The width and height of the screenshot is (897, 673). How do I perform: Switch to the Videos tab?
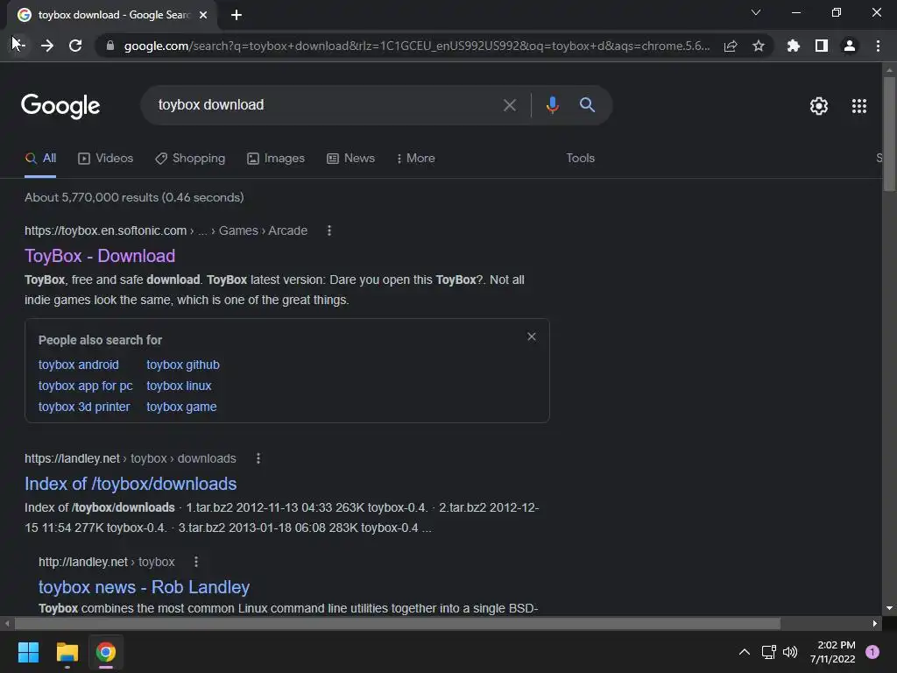pos(105,159)
